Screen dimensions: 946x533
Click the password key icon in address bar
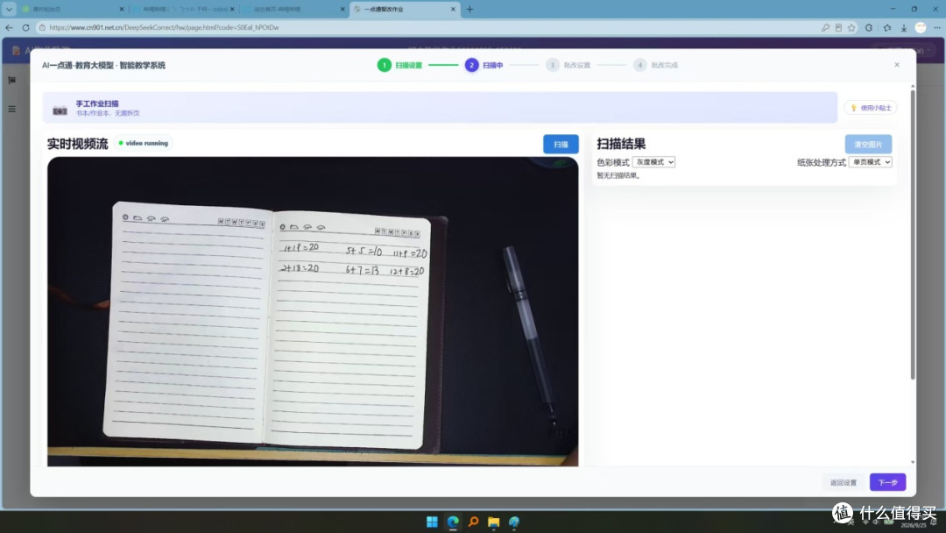coord(825,28)
